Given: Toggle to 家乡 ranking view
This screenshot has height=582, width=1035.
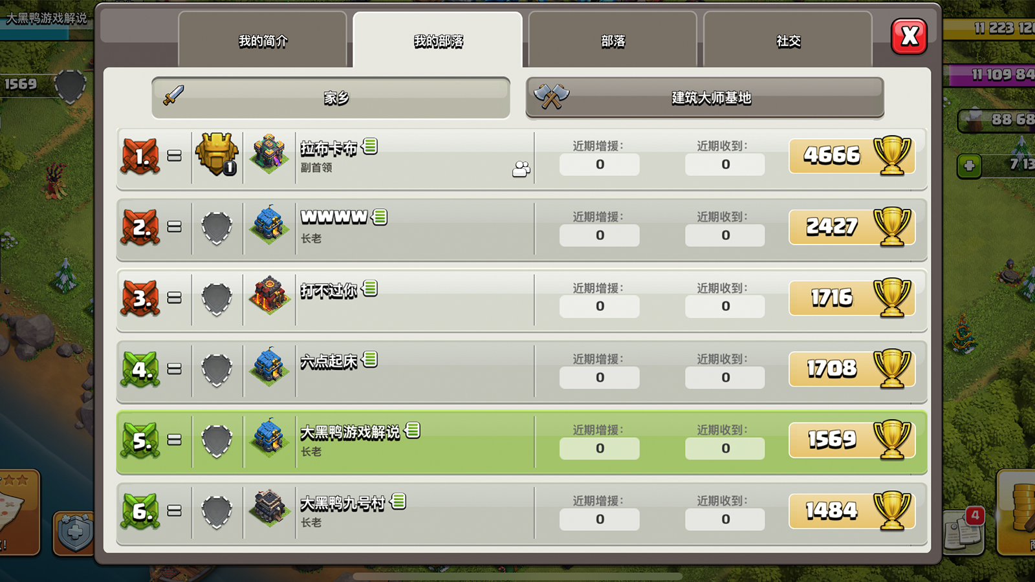Looking at the screenshot, I should [x=331, y=98].
